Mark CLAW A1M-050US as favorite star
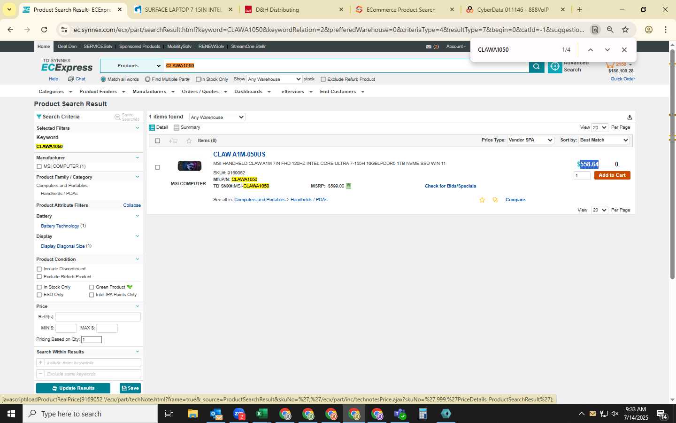The image size is (676, 423). pyautogui.click(x=482, y=200)
